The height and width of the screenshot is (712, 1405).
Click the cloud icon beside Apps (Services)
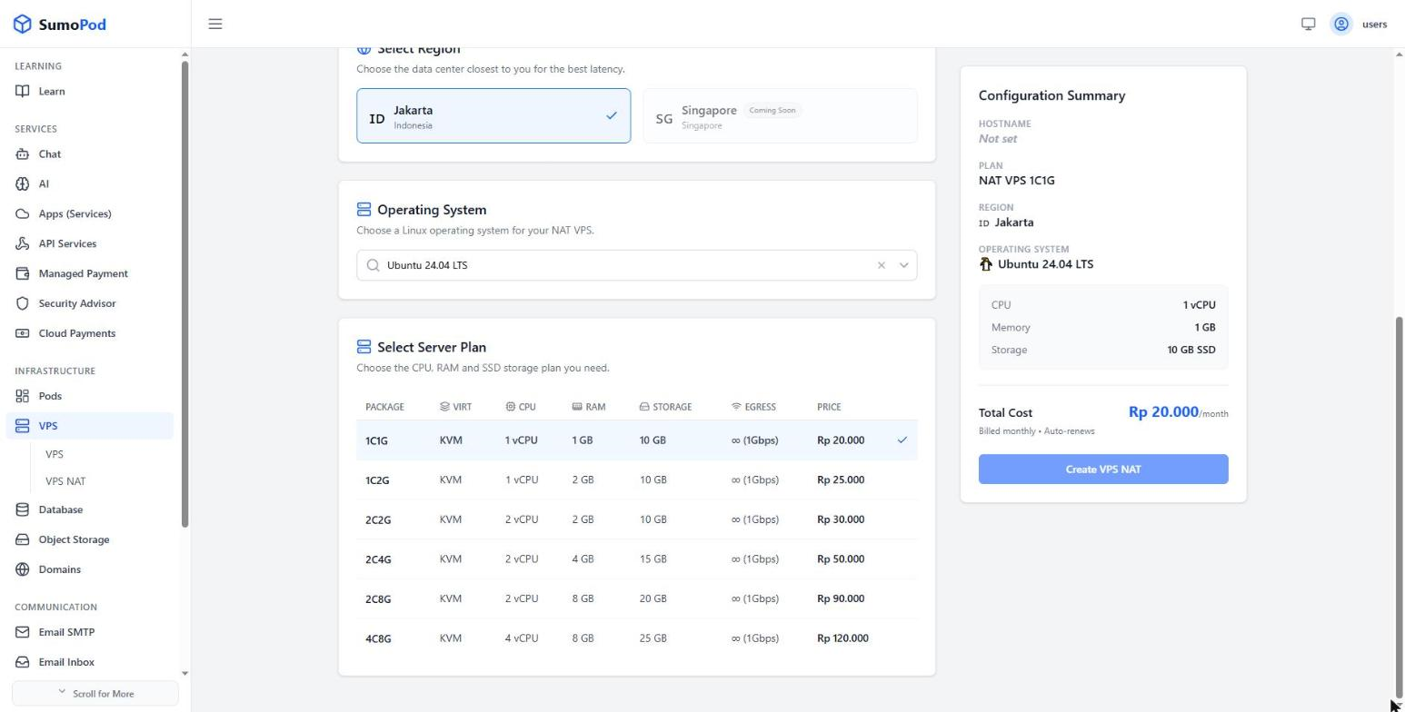[23, 214]
